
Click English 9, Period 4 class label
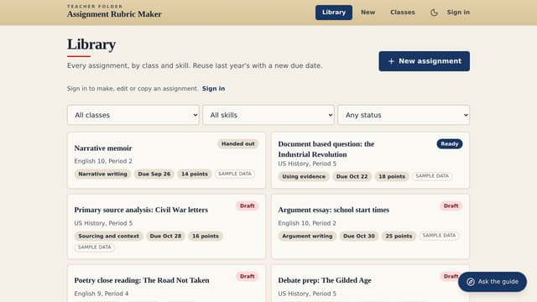pyautogui.click(x=102, y=294)
